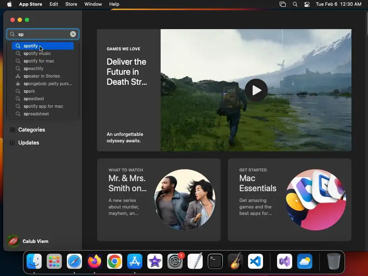This screenshot has width=368, height=276.
Task: Click the Calub Viem avatar picture
Action: coord(13,241)
